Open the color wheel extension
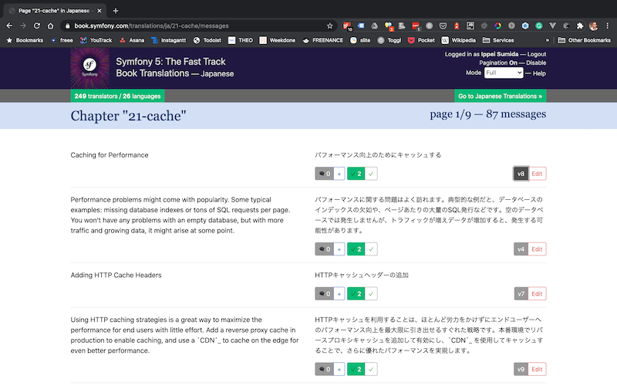Screen dimensions: 617x386 coord(497,26)
